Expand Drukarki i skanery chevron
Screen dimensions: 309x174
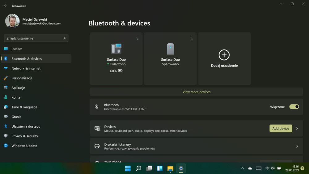point(297,146)
